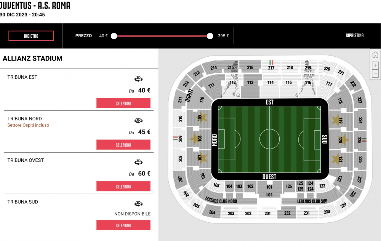Viewport: 381px width, 241px height.
Task: Select section 232 on stadium map
Action: (287, 213)
